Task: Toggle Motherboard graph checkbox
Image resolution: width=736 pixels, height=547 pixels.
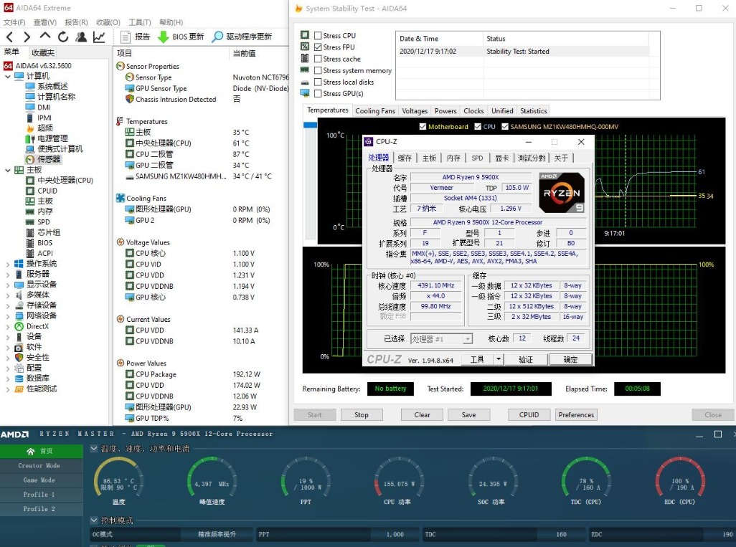Action: [423, 127]
